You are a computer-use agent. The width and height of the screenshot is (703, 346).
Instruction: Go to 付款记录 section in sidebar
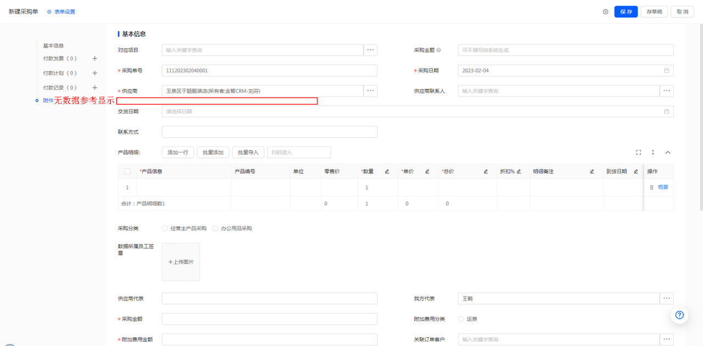[x=60, y=88]
